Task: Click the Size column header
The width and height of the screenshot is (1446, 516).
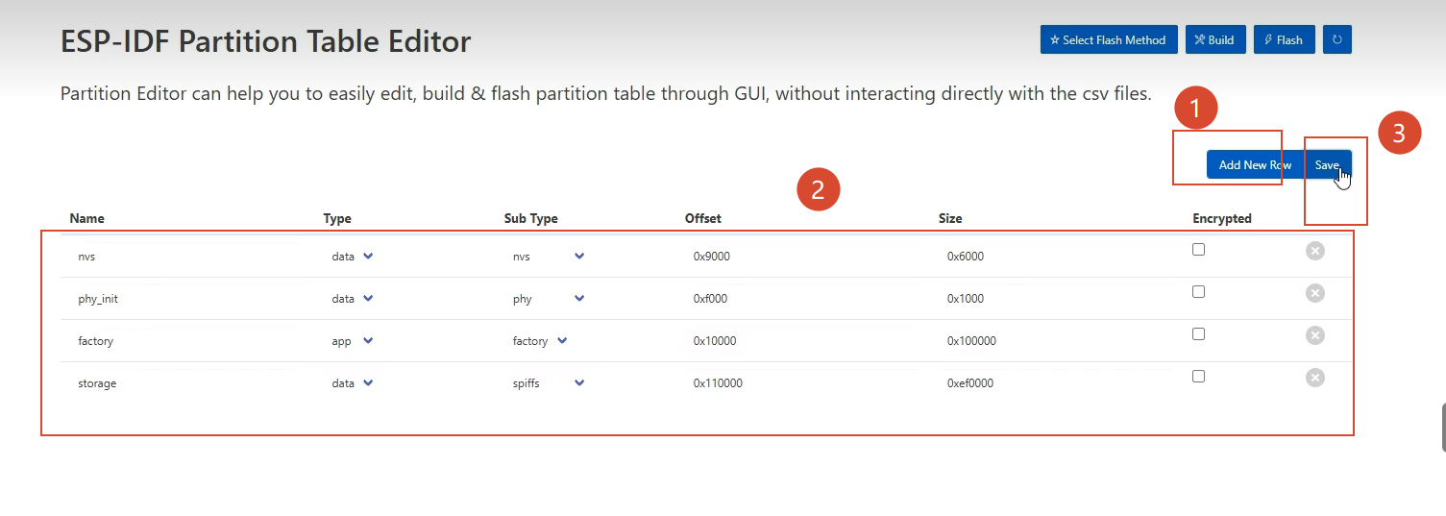Action: [950, 218]
